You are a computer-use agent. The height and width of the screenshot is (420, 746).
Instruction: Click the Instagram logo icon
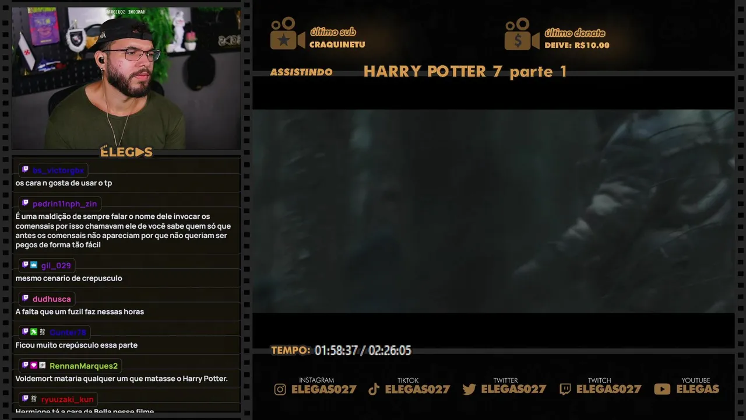pos(280,389)
